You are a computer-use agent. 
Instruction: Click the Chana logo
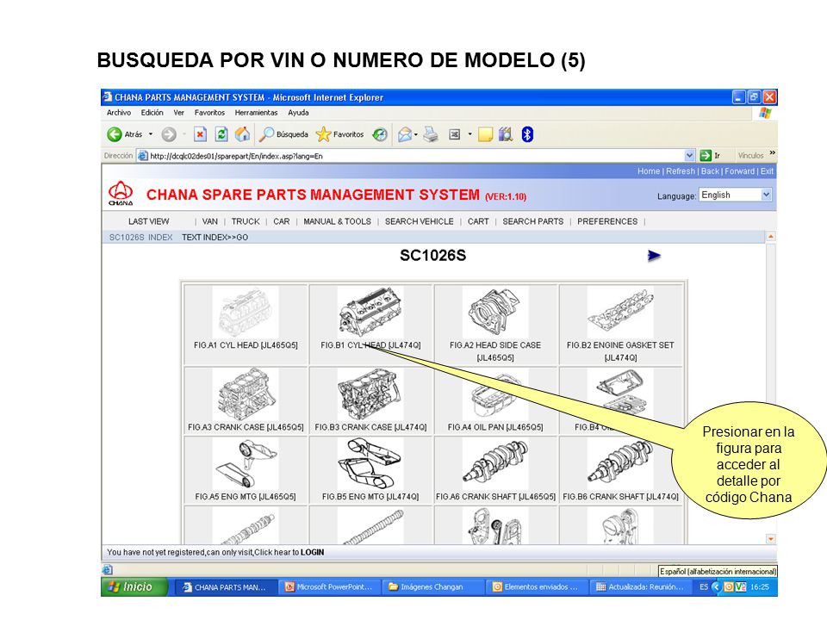[x=121, y=194]
